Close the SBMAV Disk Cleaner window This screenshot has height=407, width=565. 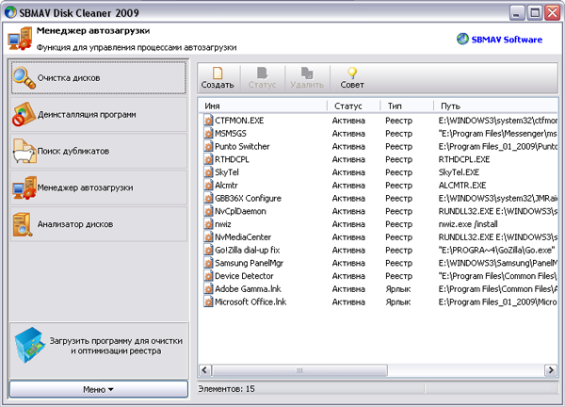click(x=552, y=12)
